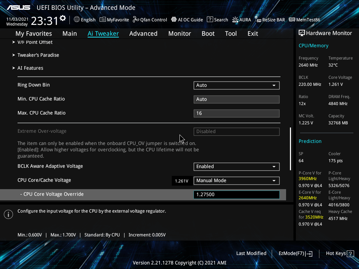Click the info circle icon
This screenshot has width=359, height=269.
[8, 214]
